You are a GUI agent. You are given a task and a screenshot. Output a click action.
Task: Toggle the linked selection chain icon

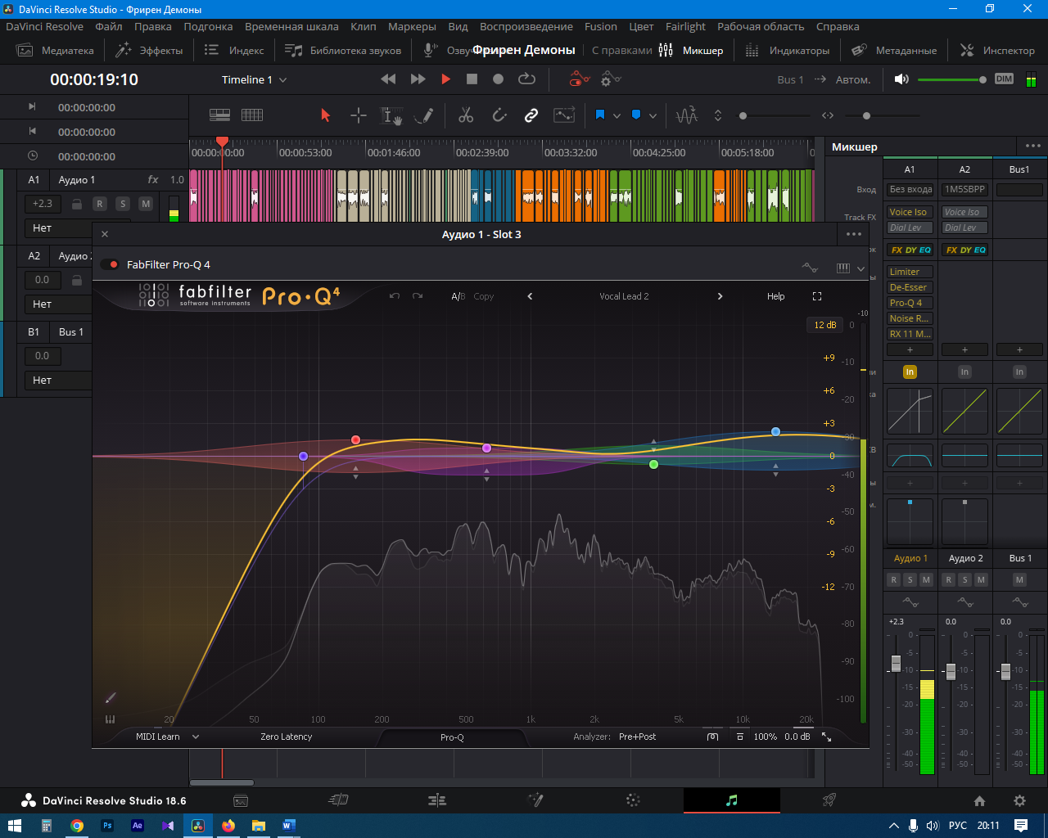tap(531, 115)
